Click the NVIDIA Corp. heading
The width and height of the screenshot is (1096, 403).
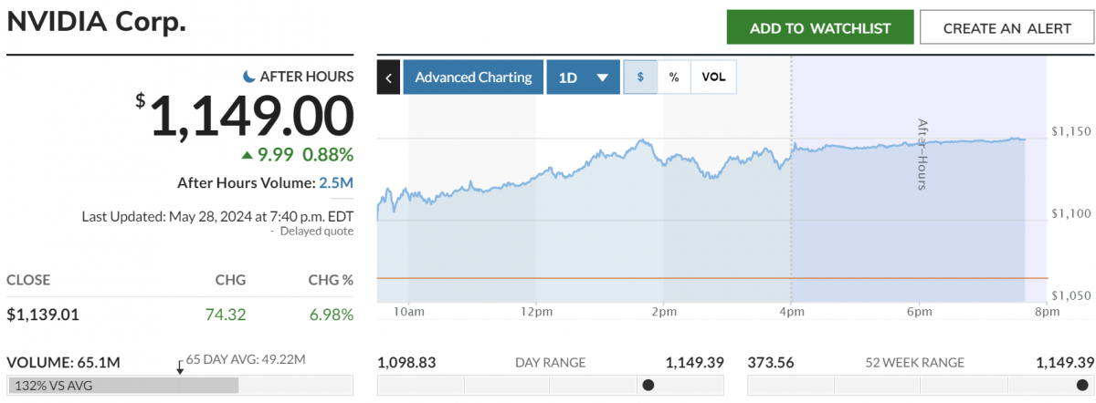(97, 22)
